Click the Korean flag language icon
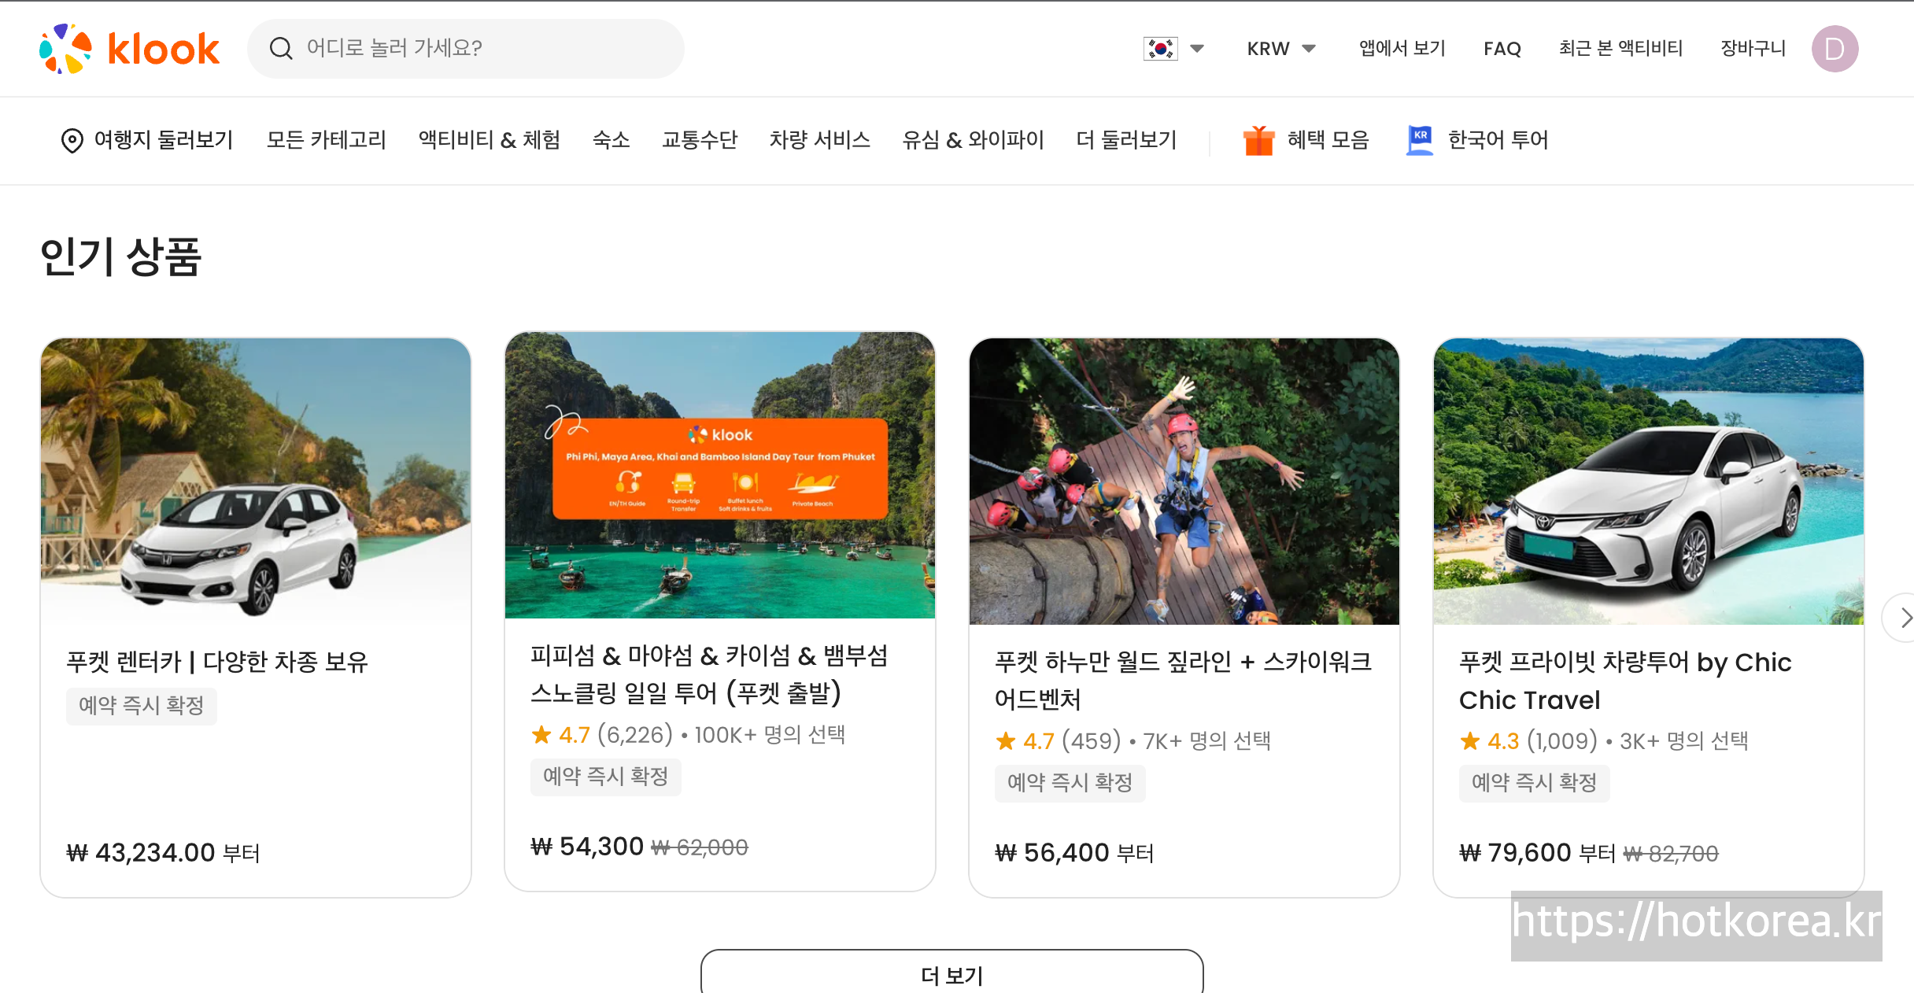 pyautogui.click(x=1160, y=49)
